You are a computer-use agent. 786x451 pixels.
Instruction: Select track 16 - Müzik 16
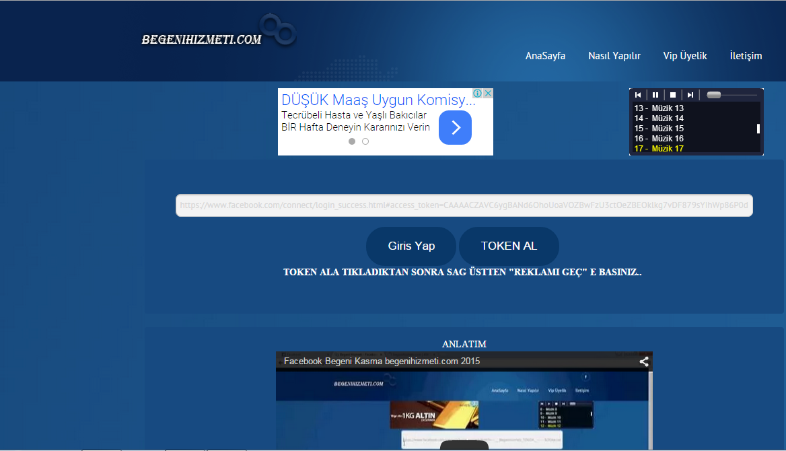[x=659, y=138]
